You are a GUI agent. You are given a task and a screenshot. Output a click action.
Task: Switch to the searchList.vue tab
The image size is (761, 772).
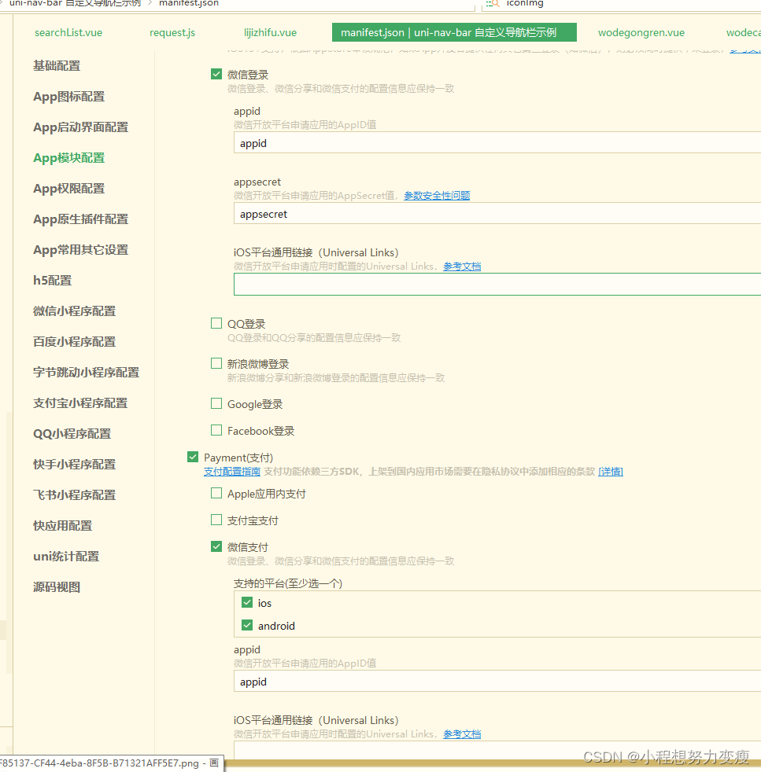68,32
